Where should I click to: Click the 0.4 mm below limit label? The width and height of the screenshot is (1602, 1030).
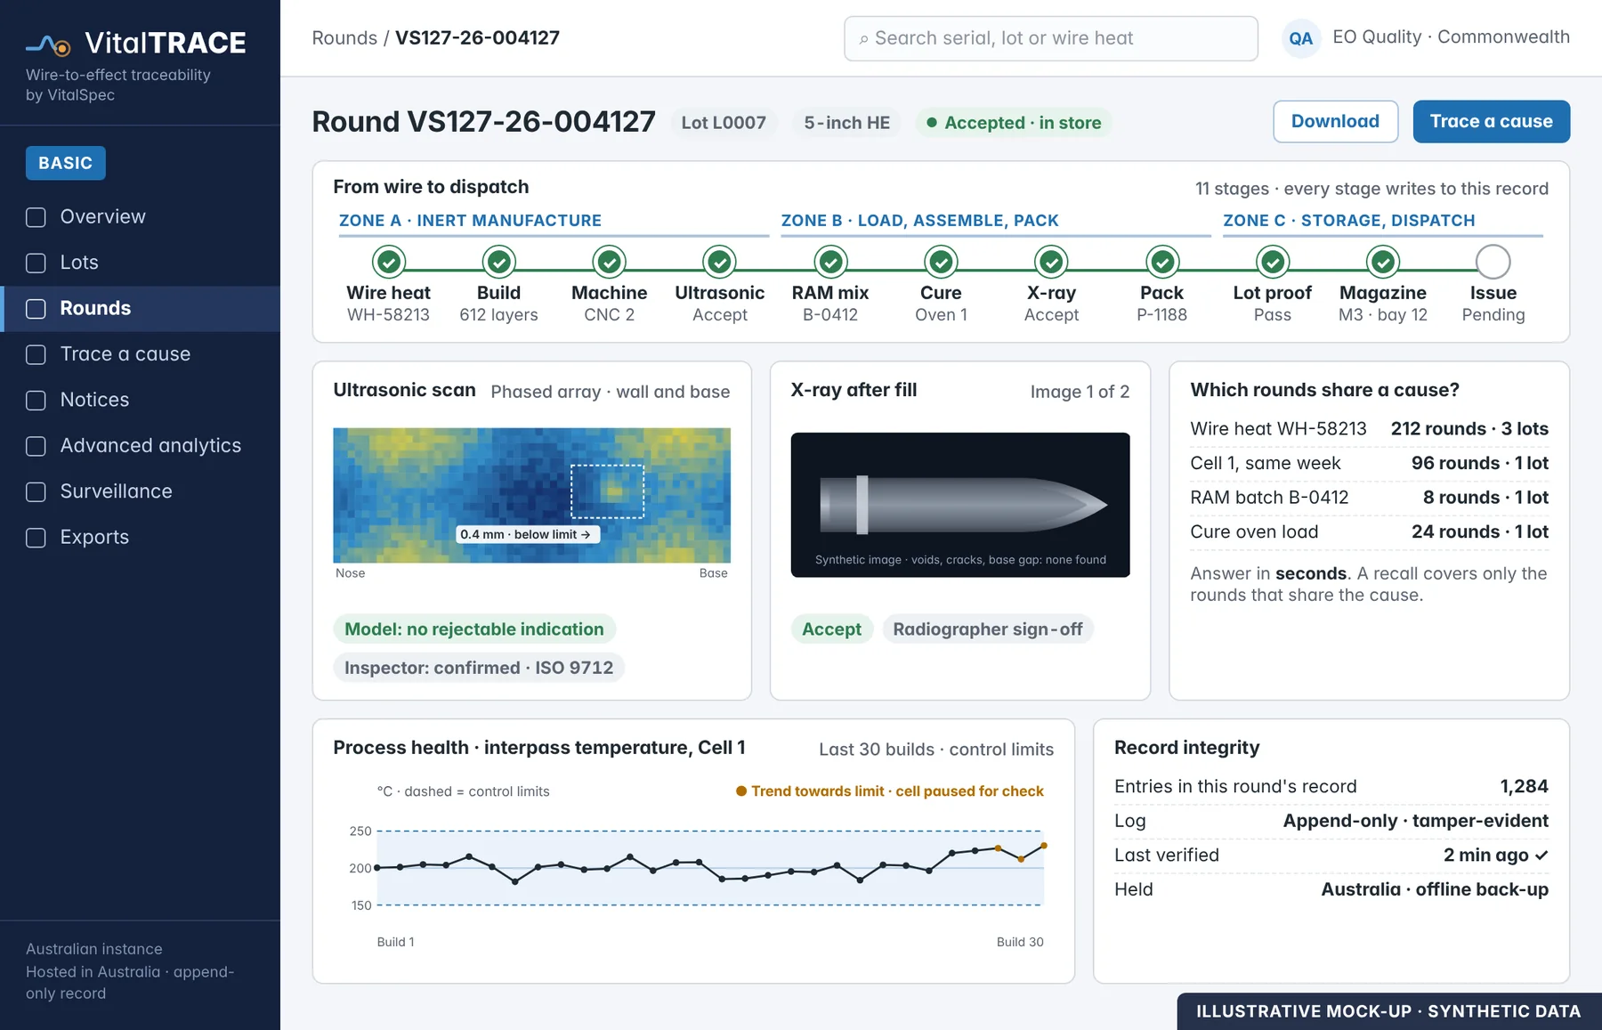[x=528, y=534]
